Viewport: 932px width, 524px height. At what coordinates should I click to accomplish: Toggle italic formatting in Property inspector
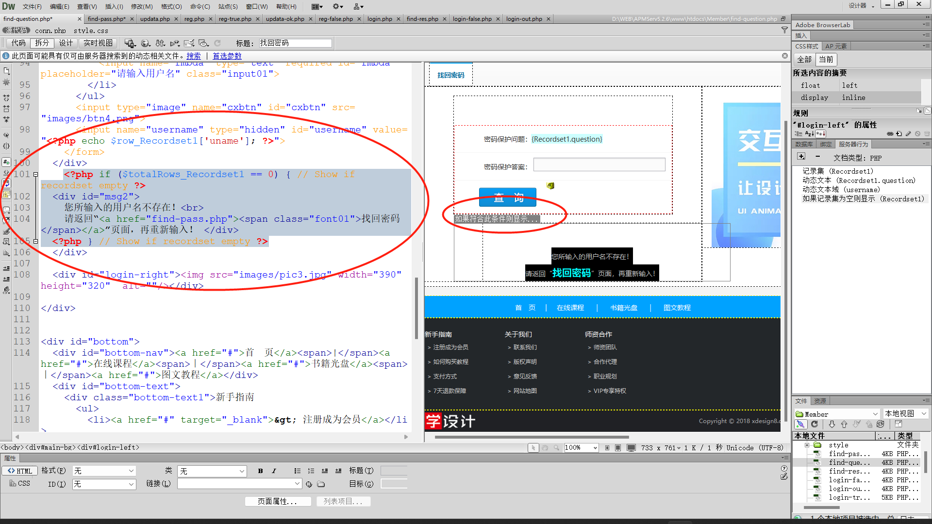[274, 470]
